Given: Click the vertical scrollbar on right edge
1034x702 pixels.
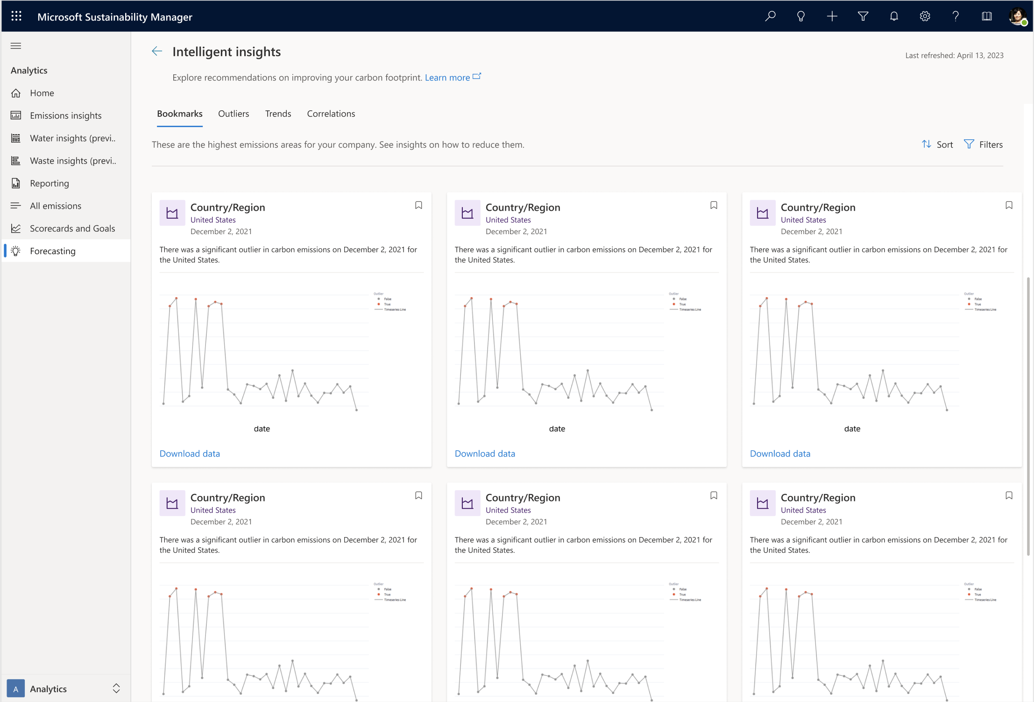Looking at the screenshot, I should pos(1028,416).
